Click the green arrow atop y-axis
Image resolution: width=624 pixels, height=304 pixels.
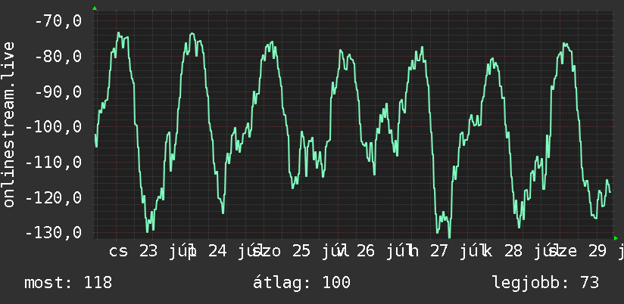click(x=95, y=8)
